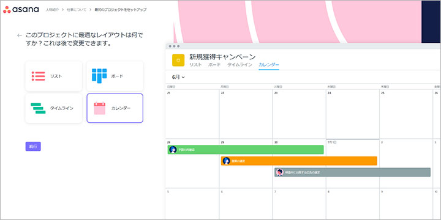441x220 pixels.
Task: Open the 人物紹介 breadcrumb step
Action: click(x=53, y=10)
